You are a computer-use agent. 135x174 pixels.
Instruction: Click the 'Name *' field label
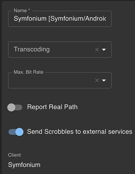22,10
